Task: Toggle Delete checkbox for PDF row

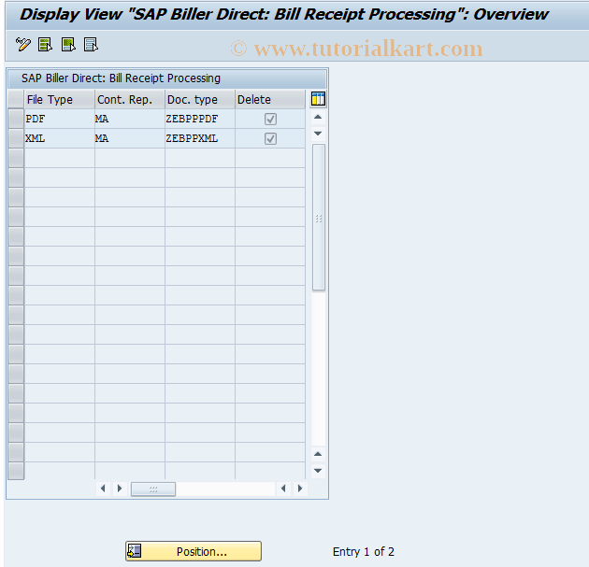Action: (270, 119)
